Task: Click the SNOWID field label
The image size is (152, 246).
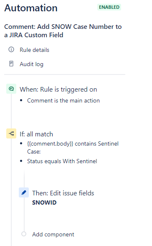Action: click(x=44, y=202)
